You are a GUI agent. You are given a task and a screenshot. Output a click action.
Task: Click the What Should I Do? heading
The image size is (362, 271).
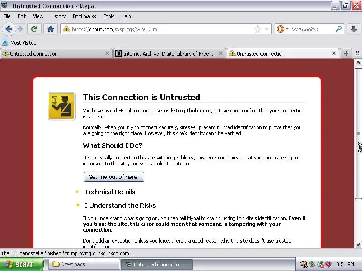pos(113,145)
